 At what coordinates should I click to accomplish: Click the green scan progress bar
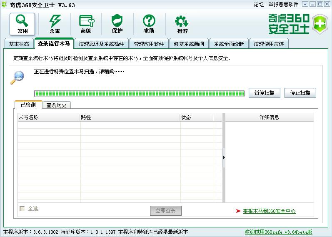(139, 93)
